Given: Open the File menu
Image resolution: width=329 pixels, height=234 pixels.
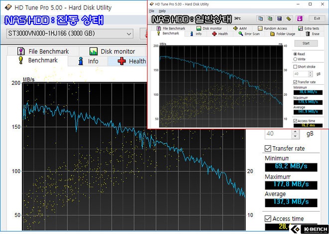Looking at the screenshot, I should click(152, 11).
